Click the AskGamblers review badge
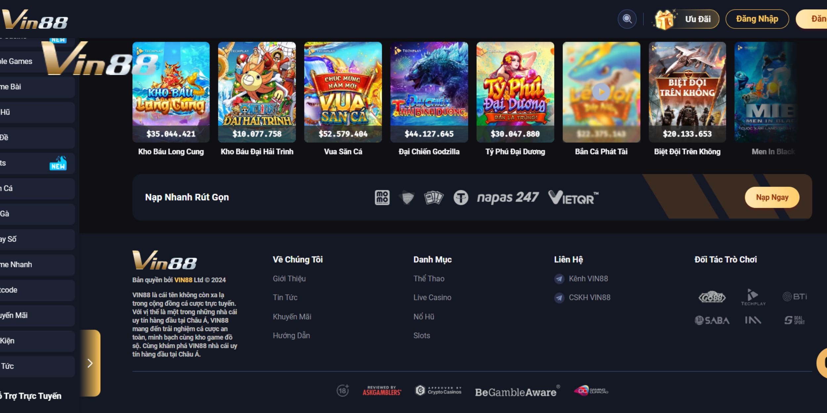The height and width of the screenshot is (413, 827). [x=381, y=391]
